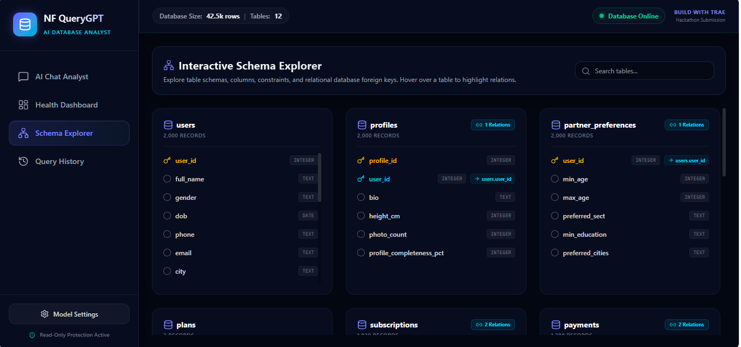Click the gender column in users
Screen dimensions: 741x347
240,198
